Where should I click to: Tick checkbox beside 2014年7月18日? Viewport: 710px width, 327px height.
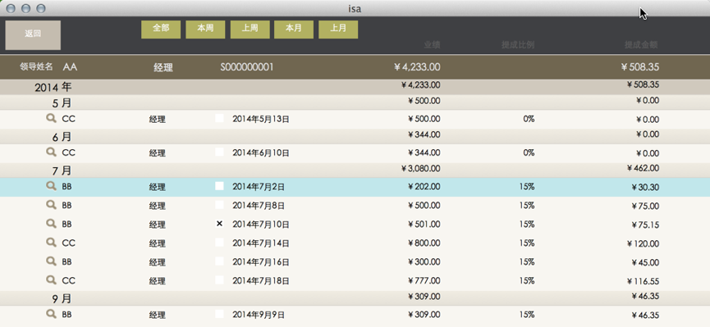click(220, 280)
